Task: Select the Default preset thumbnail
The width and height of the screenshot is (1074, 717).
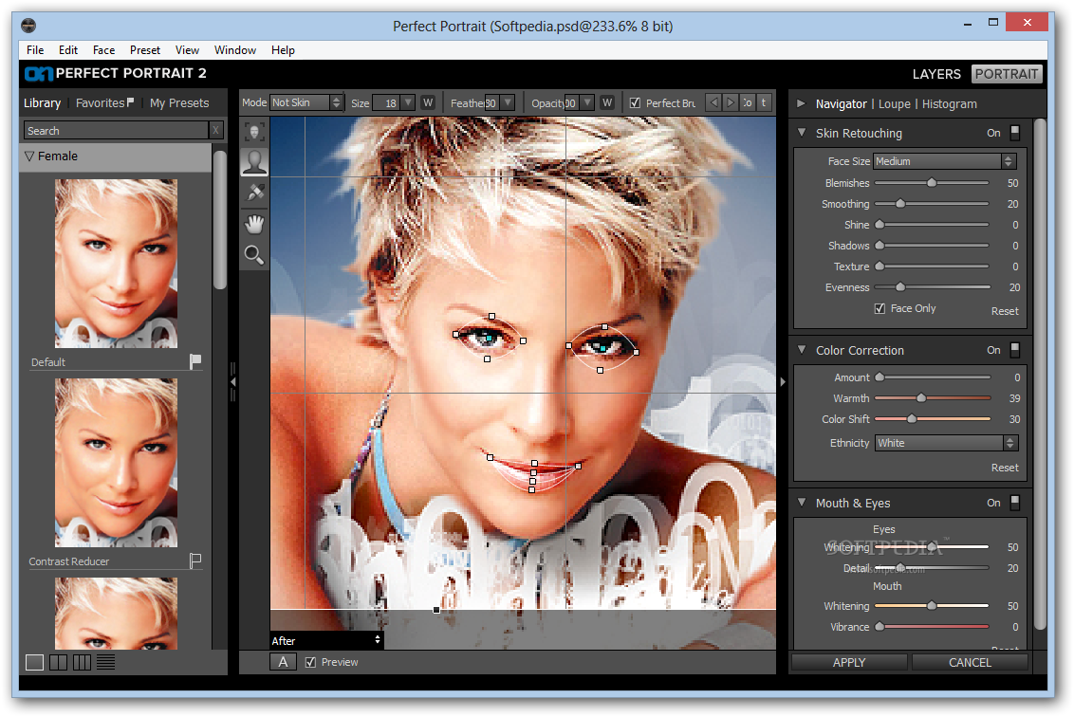Action: 116,264
